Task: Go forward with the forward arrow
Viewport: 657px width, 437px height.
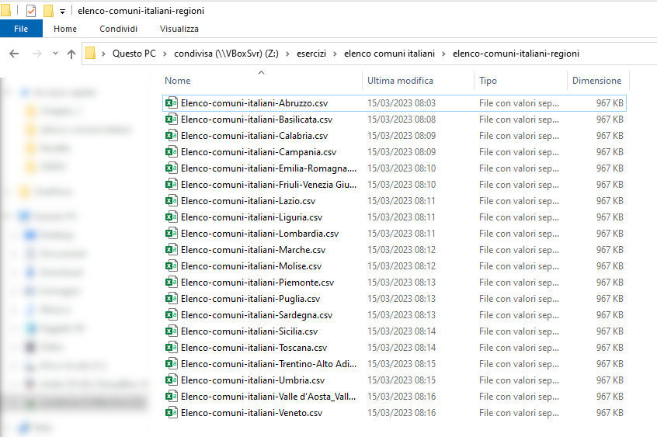Action: (x=36, y=54)
